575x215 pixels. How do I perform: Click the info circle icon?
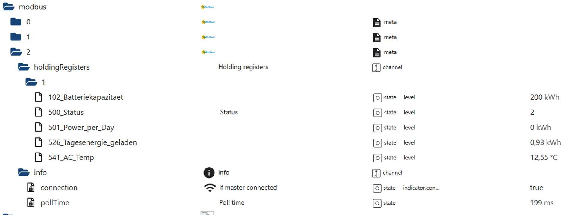pos(209,173)
